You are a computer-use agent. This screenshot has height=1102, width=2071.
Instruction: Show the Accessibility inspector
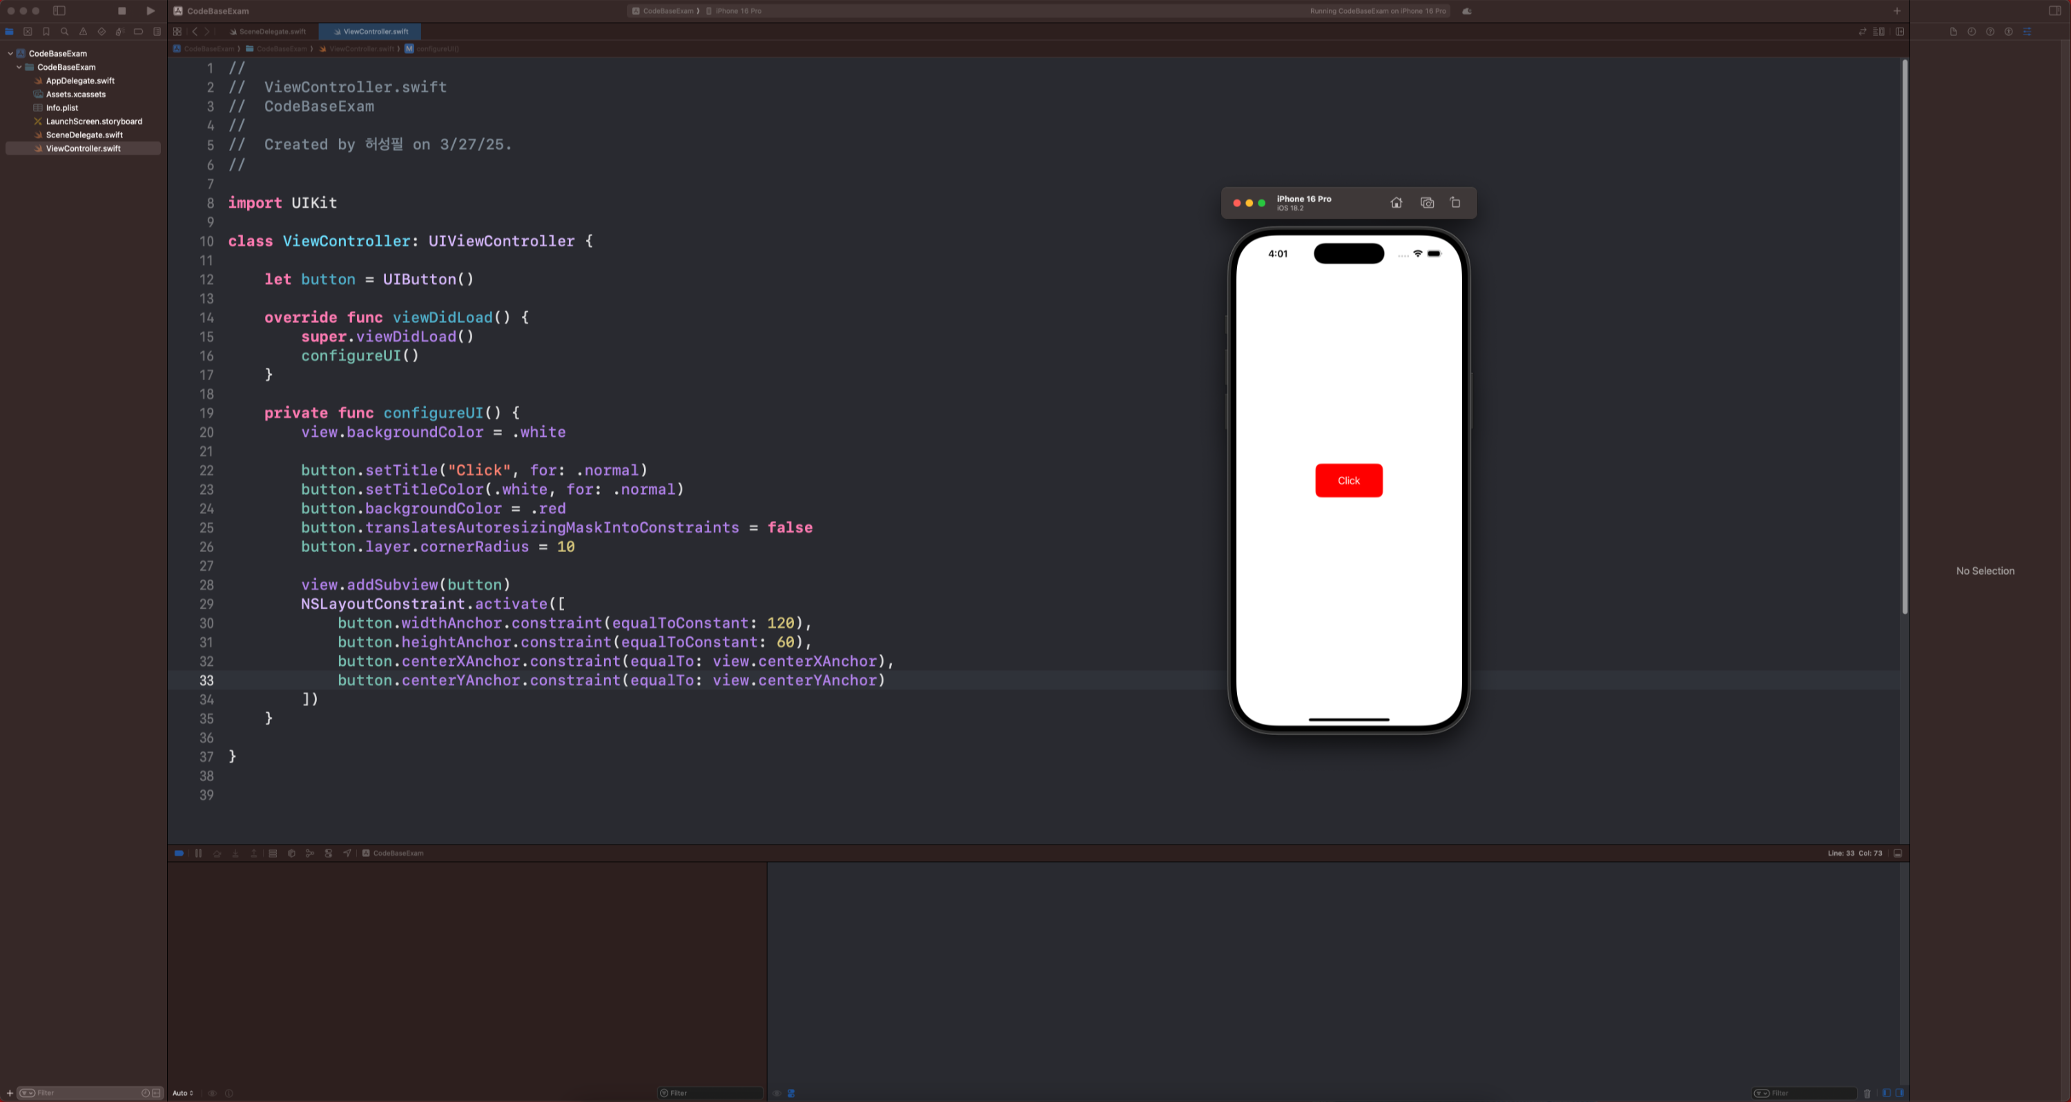(x=2008, y=32)
